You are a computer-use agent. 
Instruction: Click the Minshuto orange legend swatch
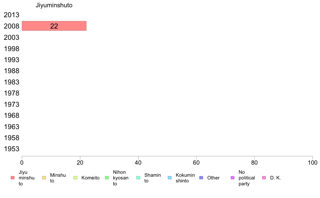pyautogui.click(x=44, y=178)
